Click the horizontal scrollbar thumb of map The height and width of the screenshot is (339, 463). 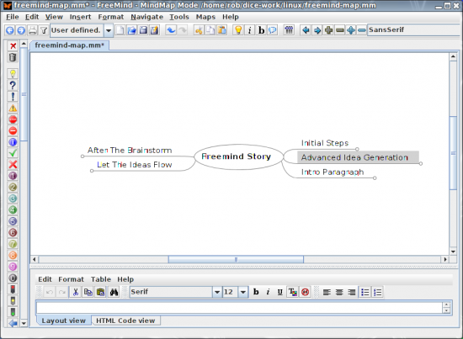[x=236, y=260]
